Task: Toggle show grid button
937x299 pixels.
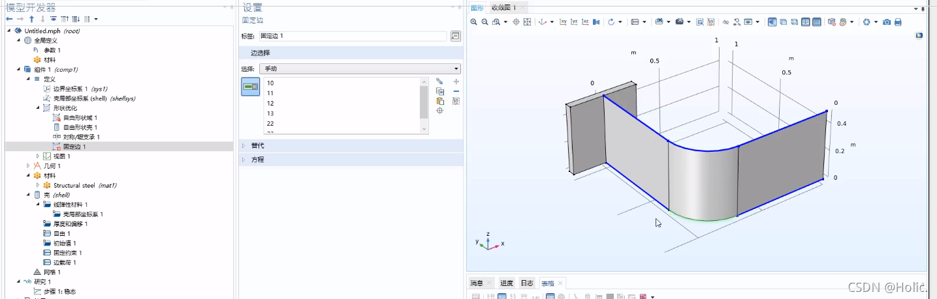Action: click(x=817, y=21)
